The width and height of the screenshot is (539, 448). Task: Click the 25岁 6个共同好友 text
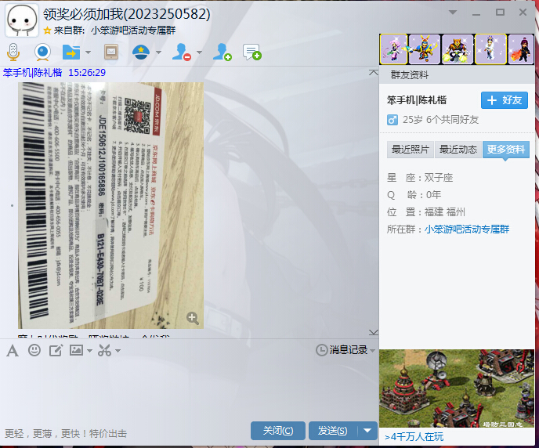click(441, 120)
